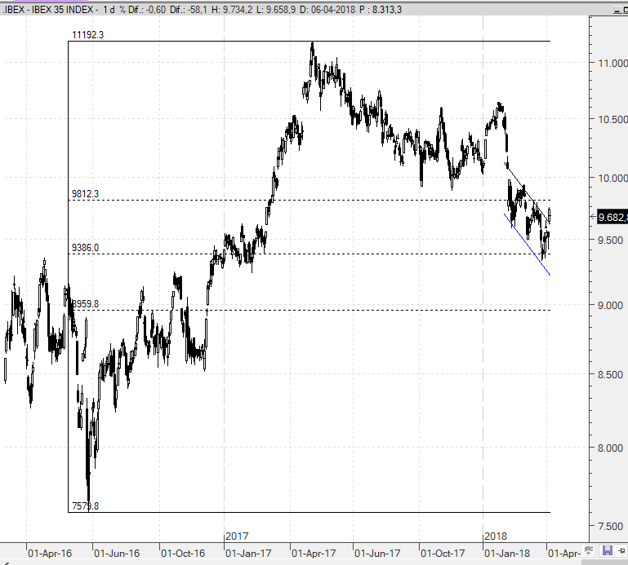Select the Fibonacci level label 8959.8
The height and width of the screenshot is (565, 628).
pyautogui.click(x=85, y=304)
